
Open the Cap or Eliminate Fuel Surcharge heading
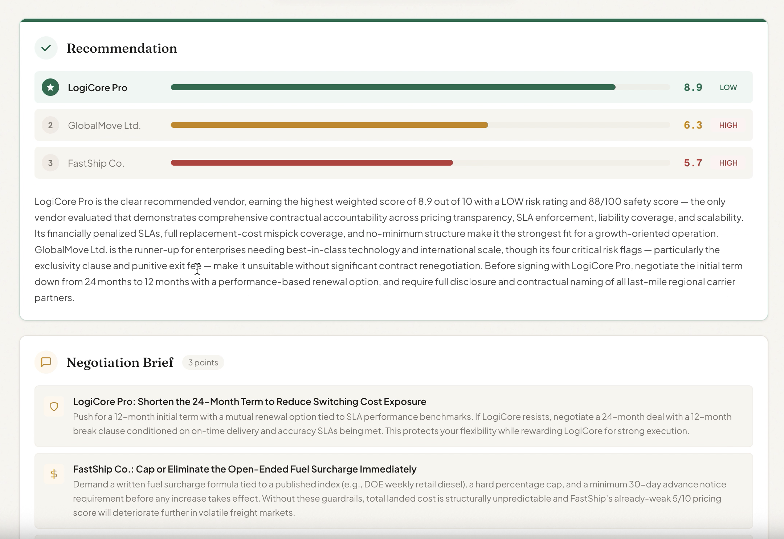click(244, 469)
